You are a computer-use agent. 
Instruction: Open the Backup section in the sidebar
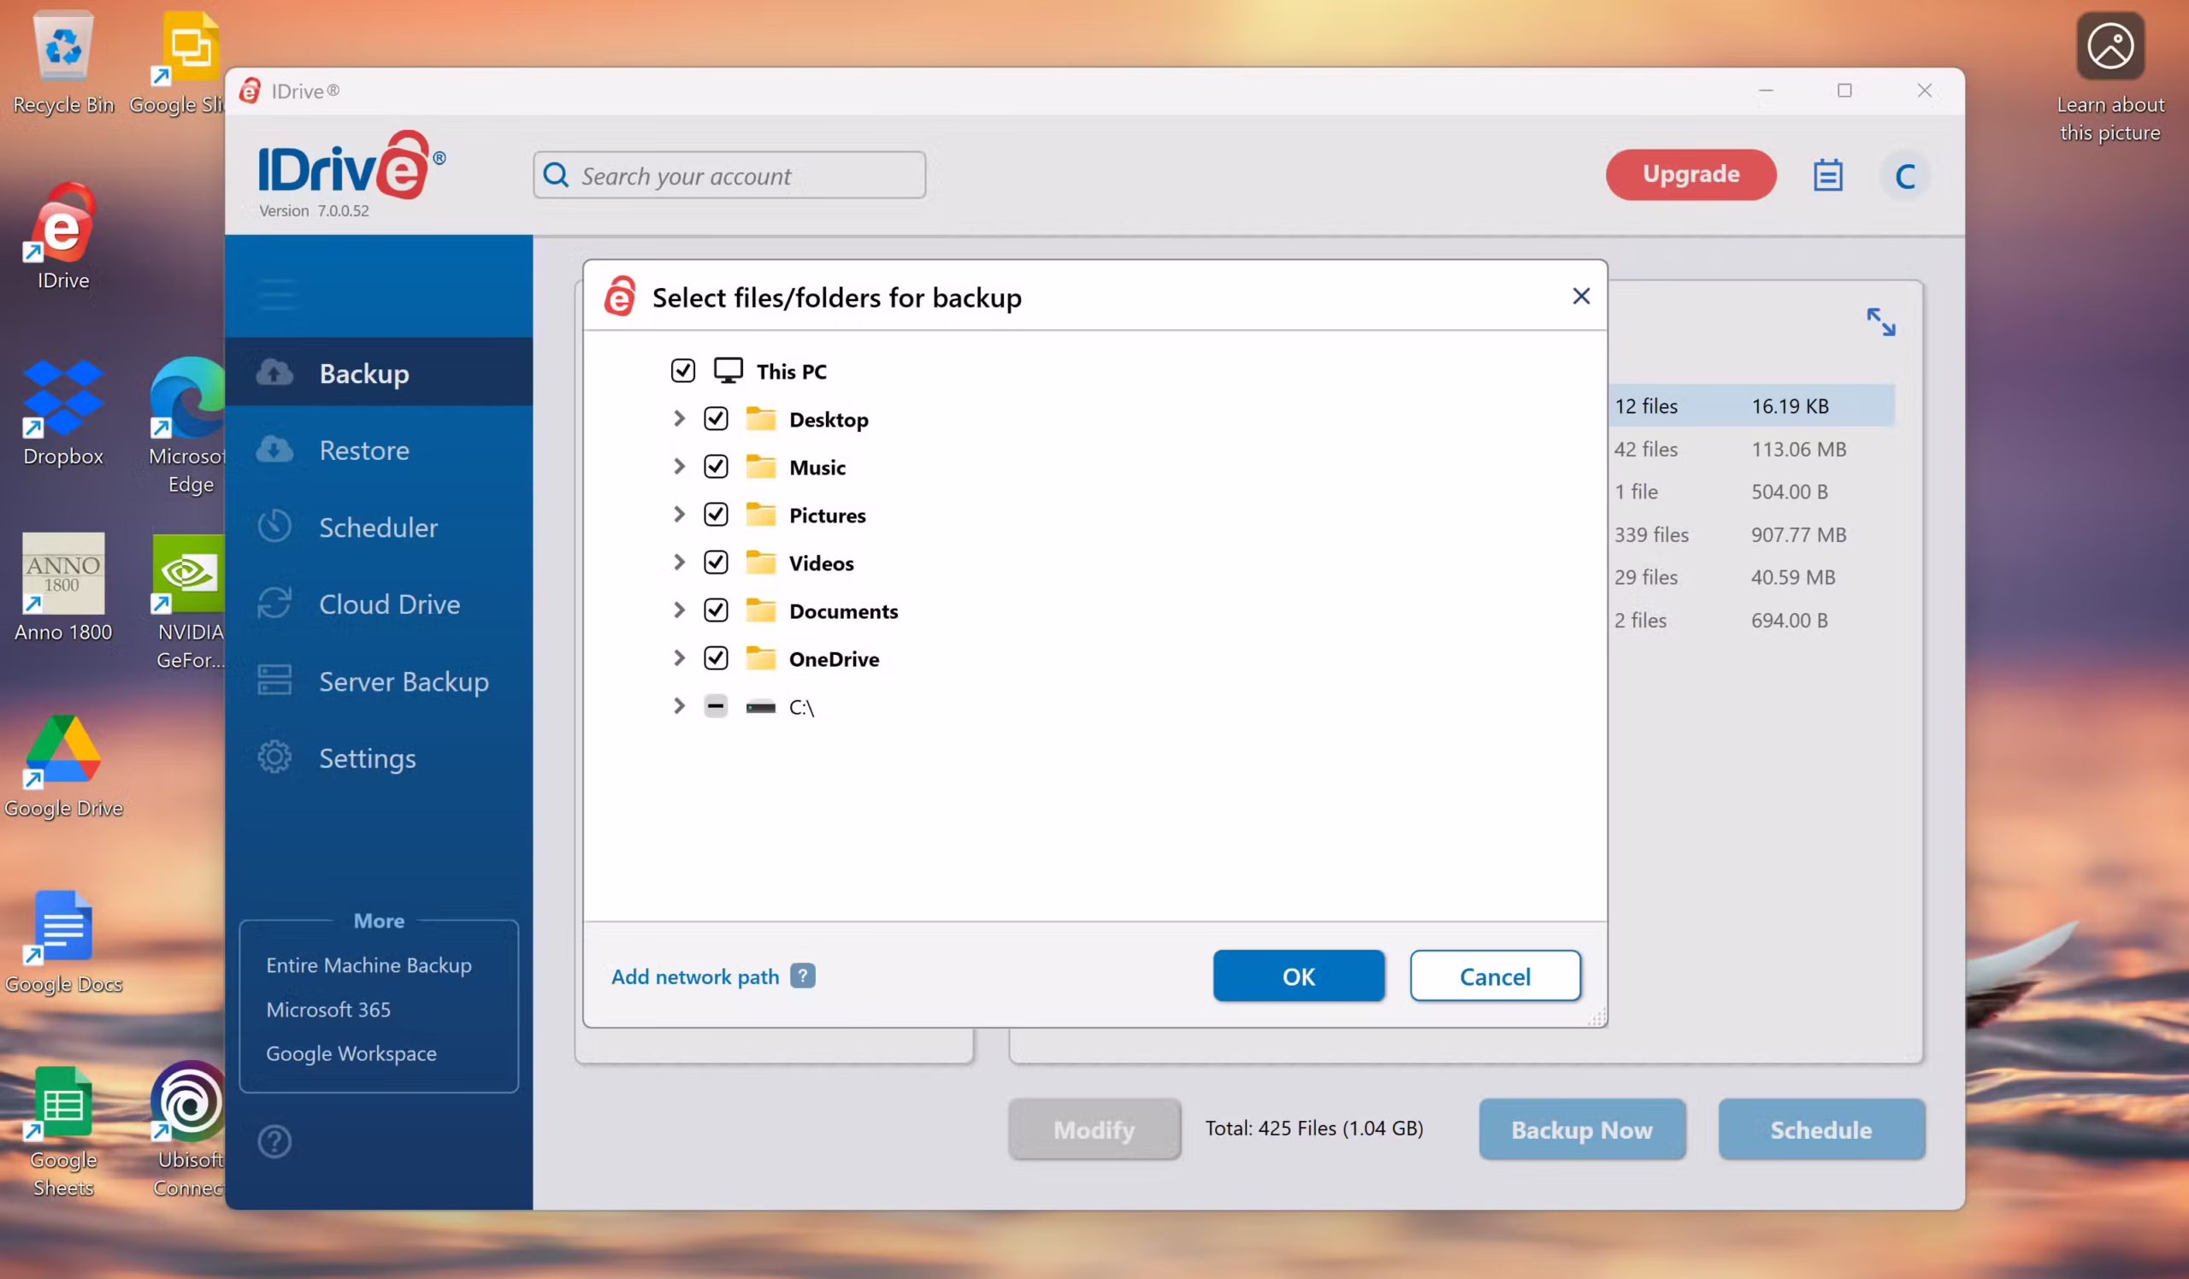(x=363, y=373)
